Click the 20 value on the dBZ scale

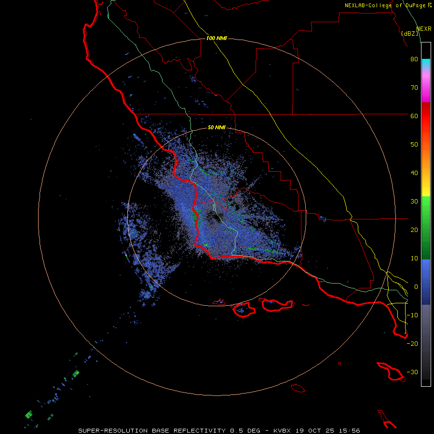coord(414,230)
